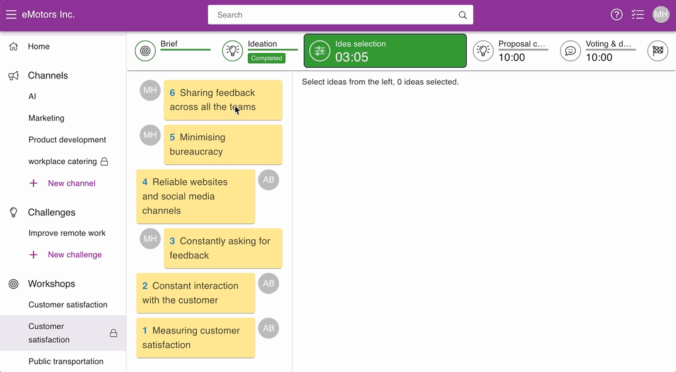Click AB avatar beside idea 2
This screenshot has height=372, width=676.
coord(269,284)
